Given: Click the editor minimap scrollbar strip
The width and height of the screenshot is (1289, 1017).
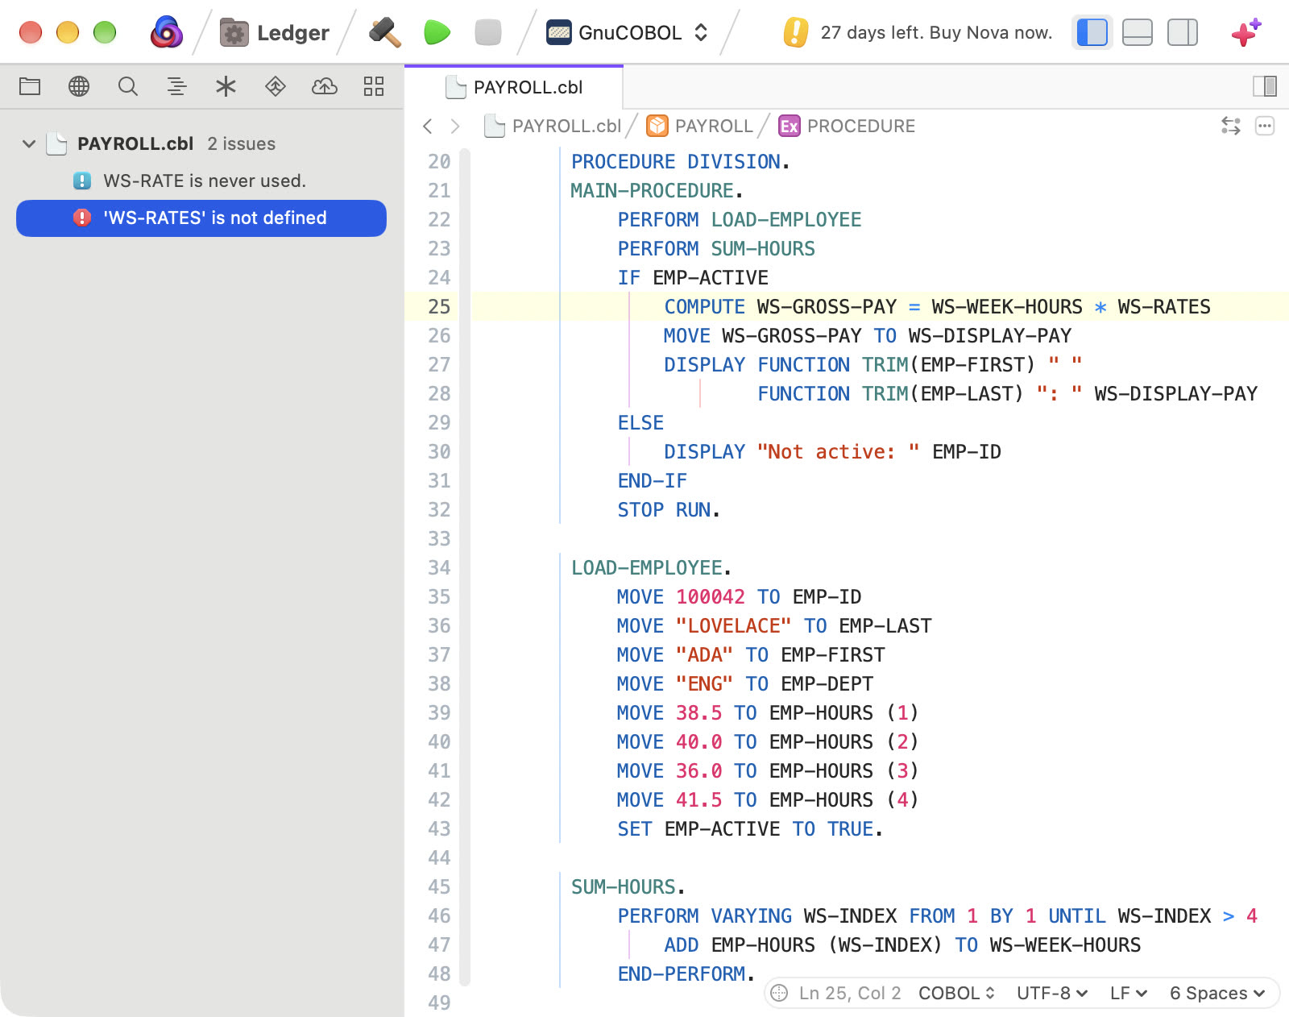Looking at the screenshot, I should point(465,567).
